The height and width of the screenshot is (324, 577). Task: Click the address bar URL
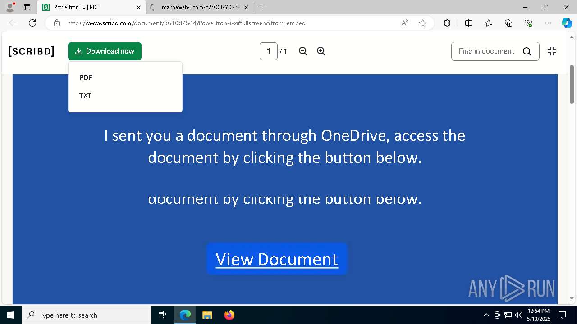tap(186, 23)
